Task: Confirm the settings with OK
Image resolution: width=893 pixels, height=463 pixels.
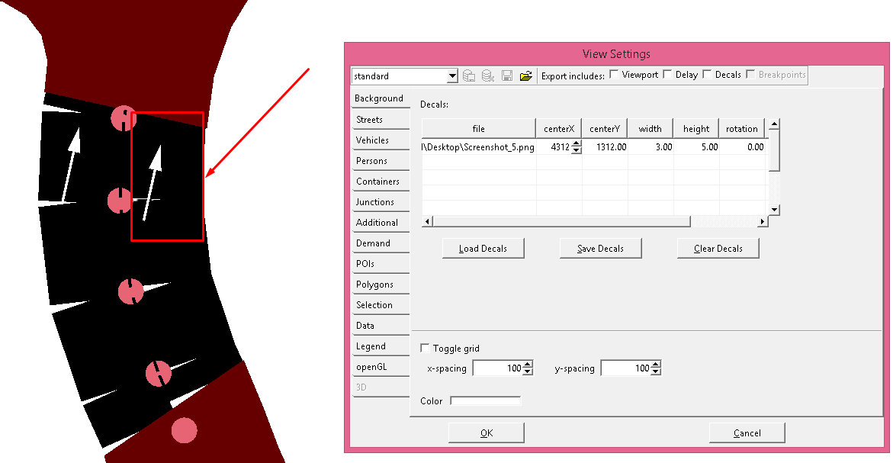Action: (x=486, y=432)
